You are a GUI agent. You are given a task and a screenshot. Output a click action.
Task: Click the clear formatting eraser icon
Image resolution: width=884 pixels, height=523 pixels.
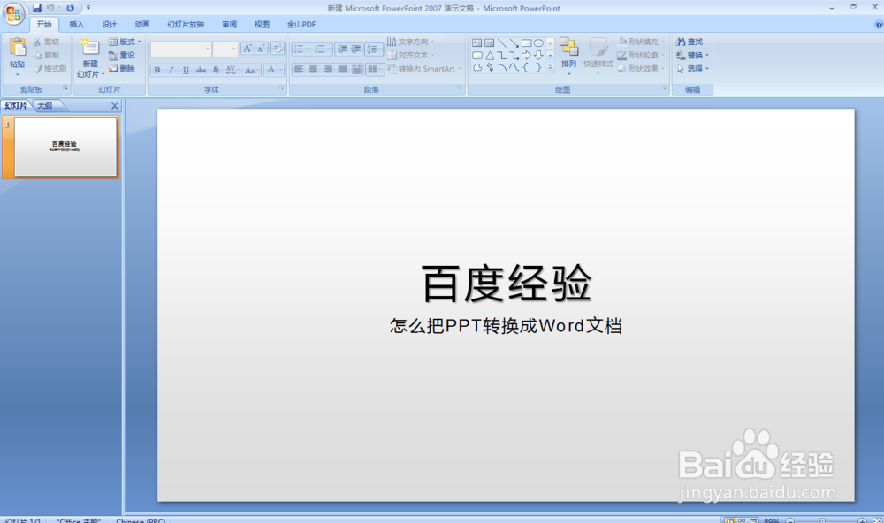[x=277, y=49]
